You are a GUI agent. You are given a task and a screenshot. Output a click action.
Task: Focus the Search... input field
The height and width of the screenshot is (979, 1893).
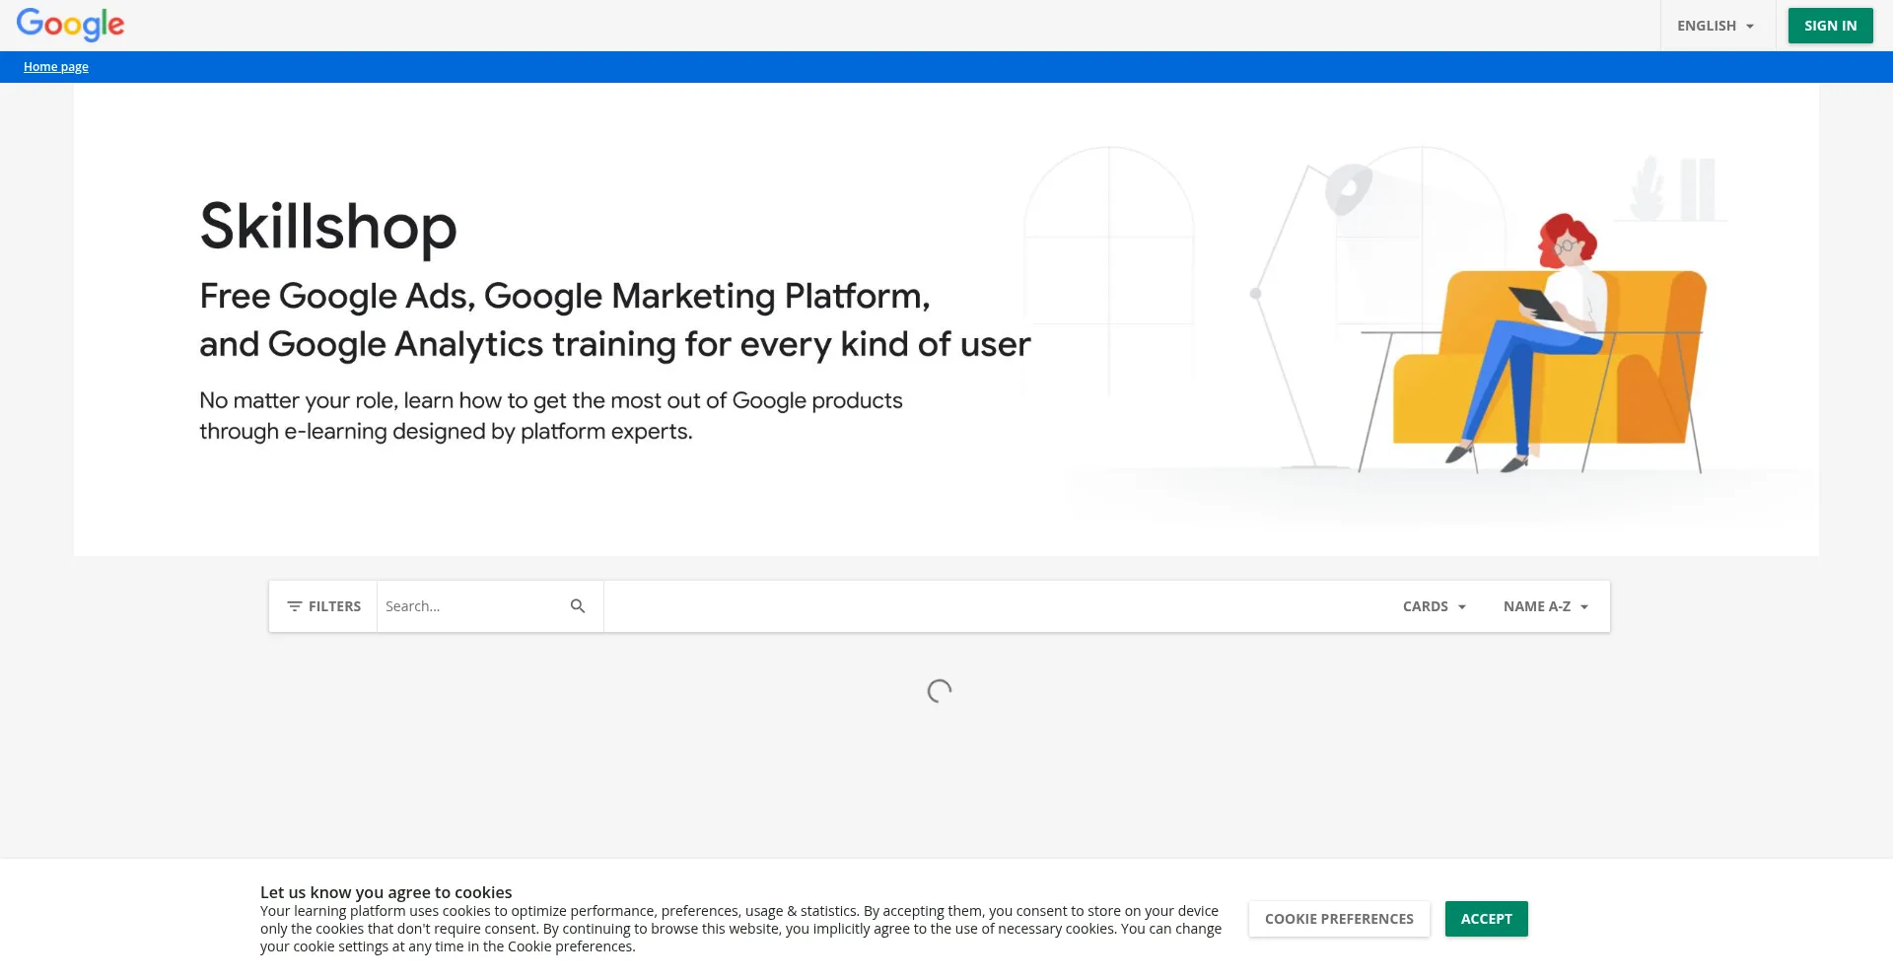coord(468,606)
